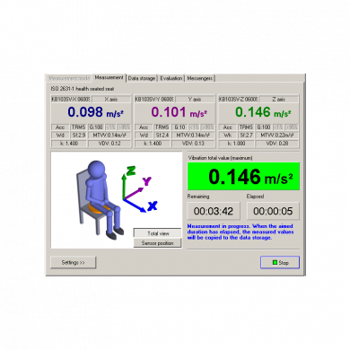Select the Messengers tab

pos(199,78)
